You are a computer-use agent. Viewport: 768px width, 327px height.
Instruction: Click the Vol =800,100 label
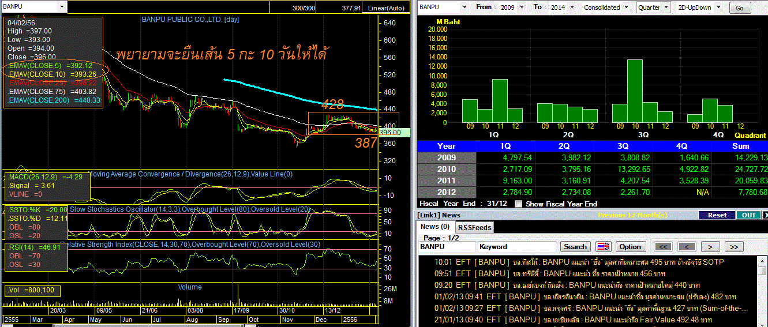(31, 291)
